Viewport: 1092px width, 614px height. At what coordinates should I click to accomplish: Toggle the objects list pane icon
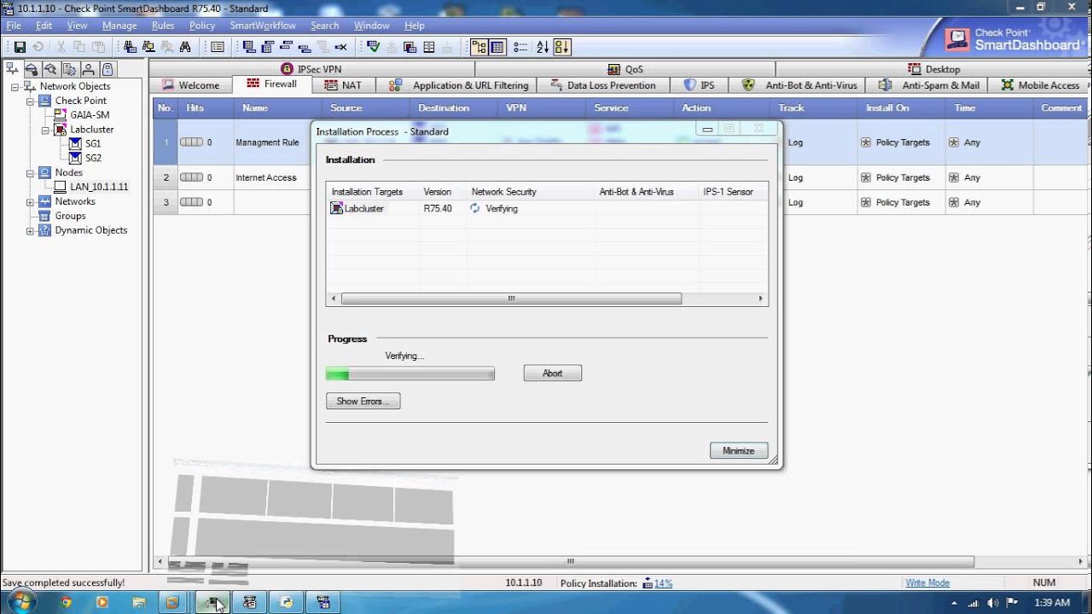(497, 47)
